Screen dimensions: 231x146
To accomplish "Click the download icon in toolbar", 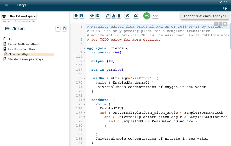I will 113,16.
